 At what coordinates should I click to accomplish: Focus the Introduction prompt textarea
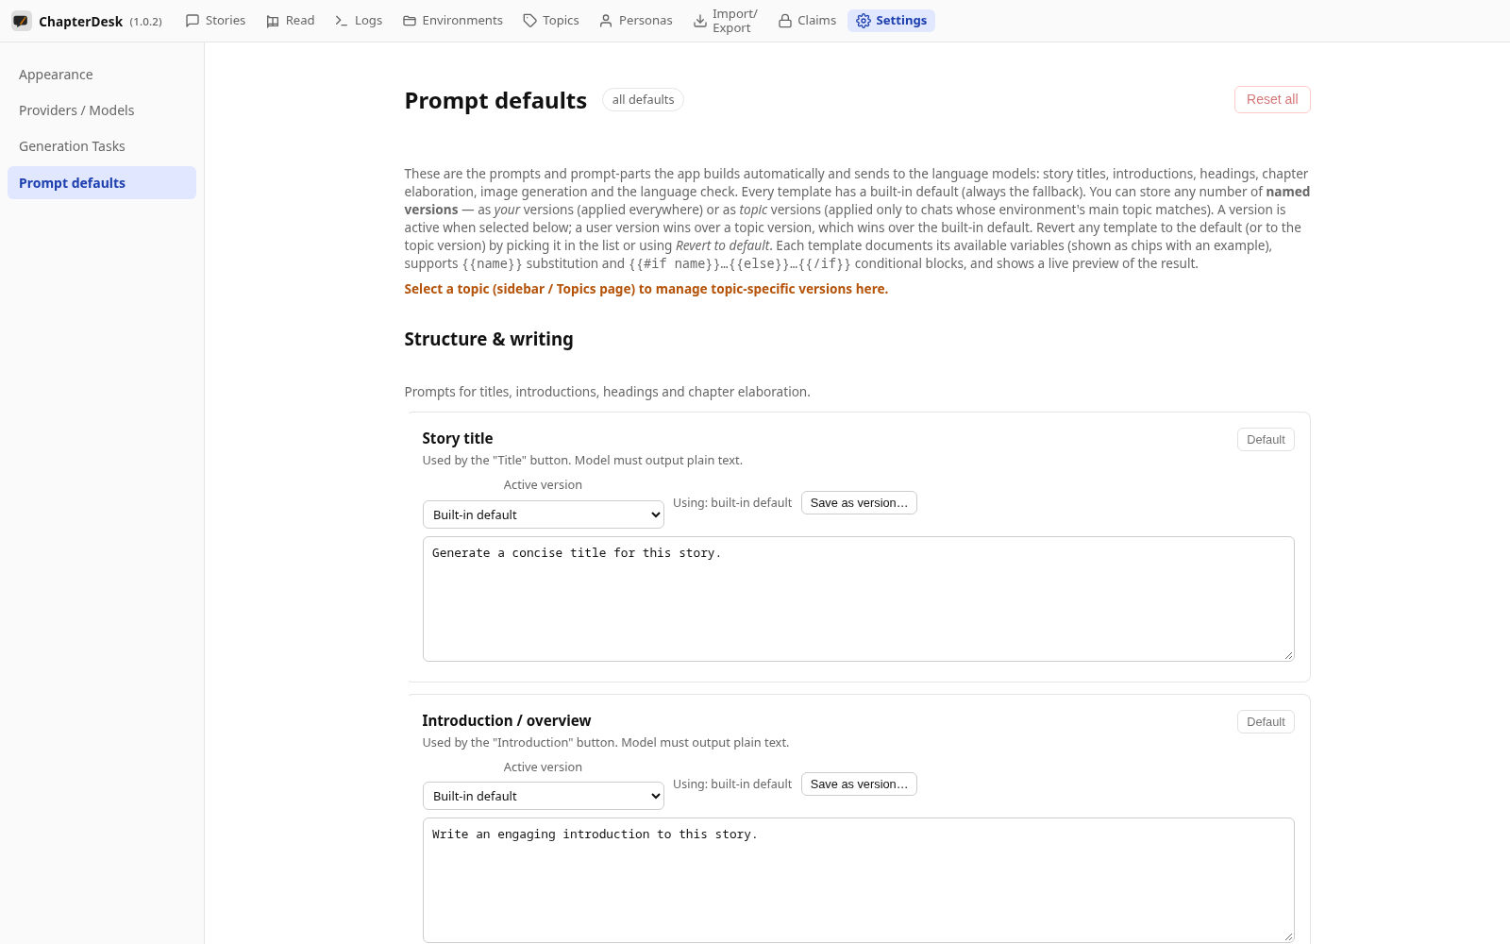pos(859,880)
